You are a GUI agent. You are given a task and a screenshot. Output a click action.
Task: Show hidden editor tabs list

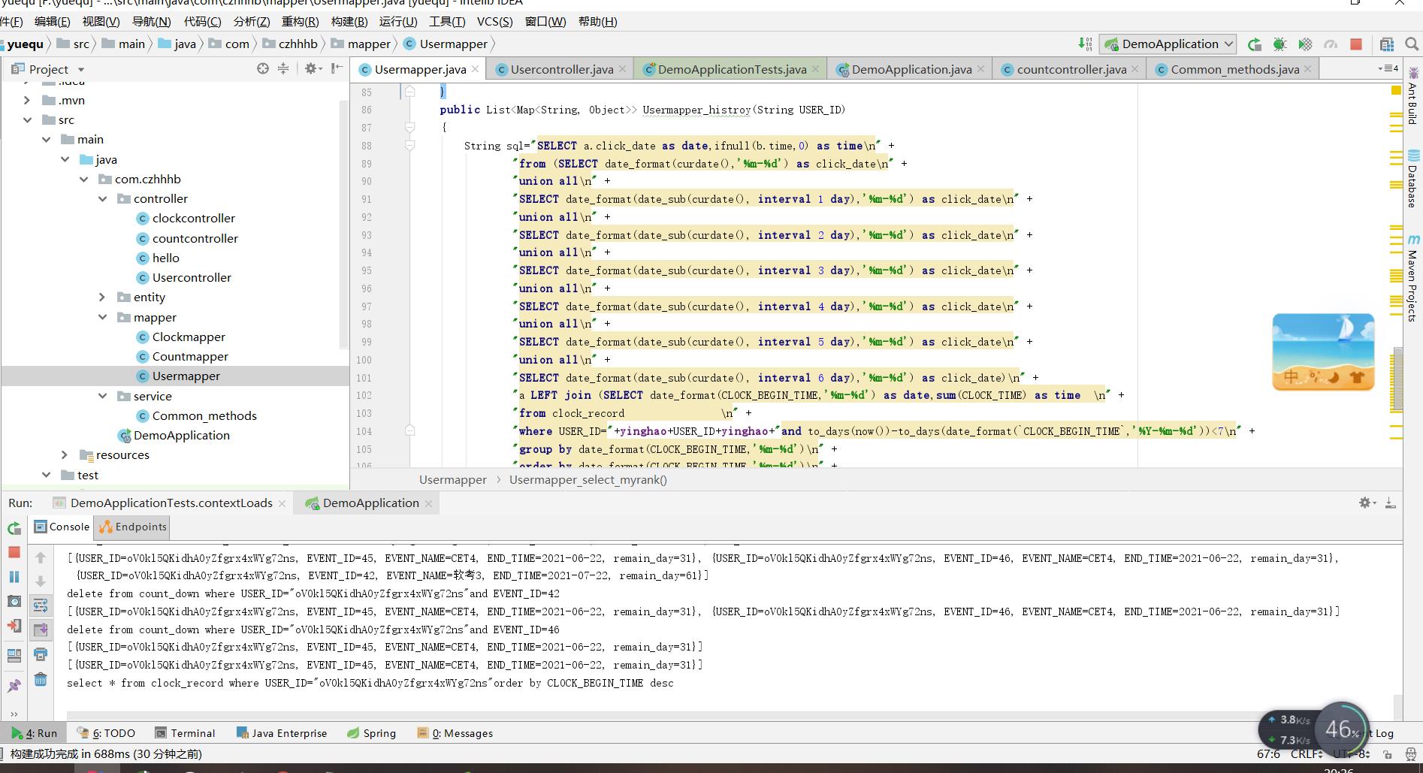tap(1388, 68)
